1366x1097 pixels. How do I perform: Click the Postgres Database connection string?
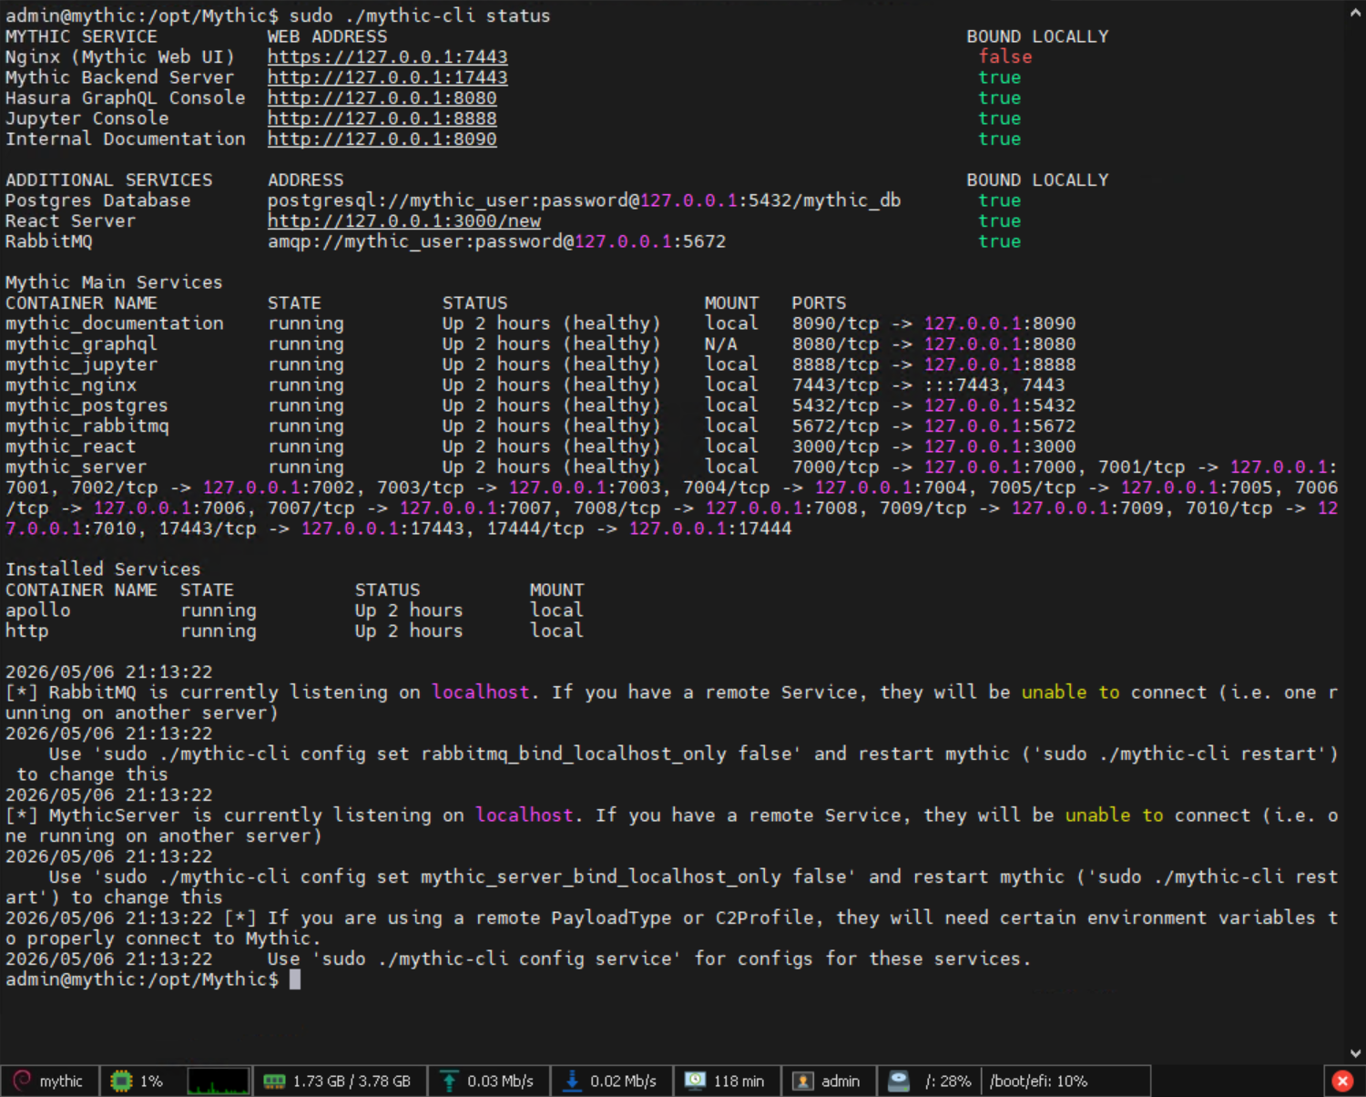point(584,200)
